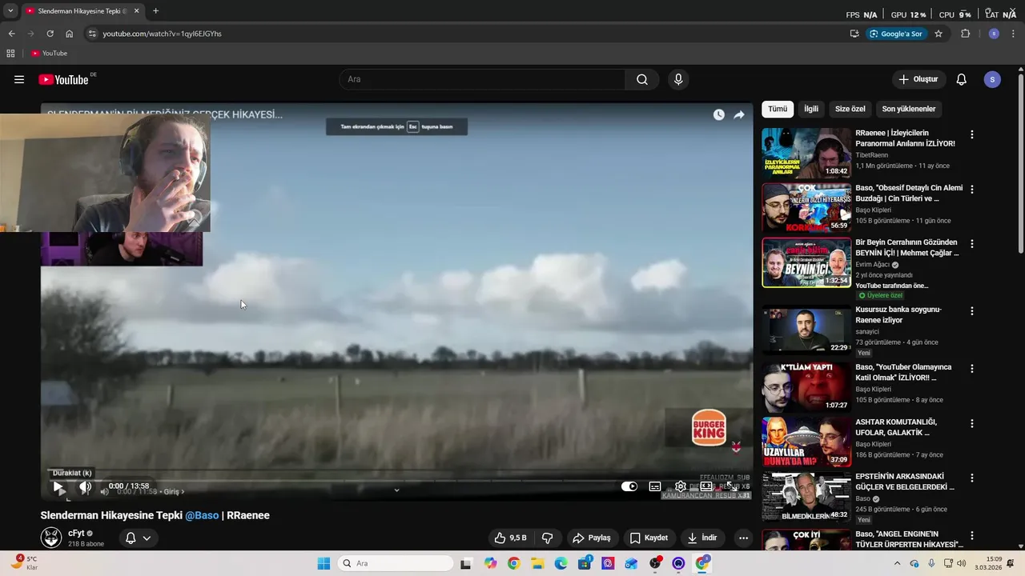
Task: Submit search with the magnifier button
Action: (x=642, y=79)
